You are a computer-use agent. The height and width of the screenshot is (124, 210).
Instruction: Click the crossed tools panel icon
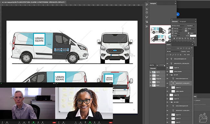click(x=147, y=26)
